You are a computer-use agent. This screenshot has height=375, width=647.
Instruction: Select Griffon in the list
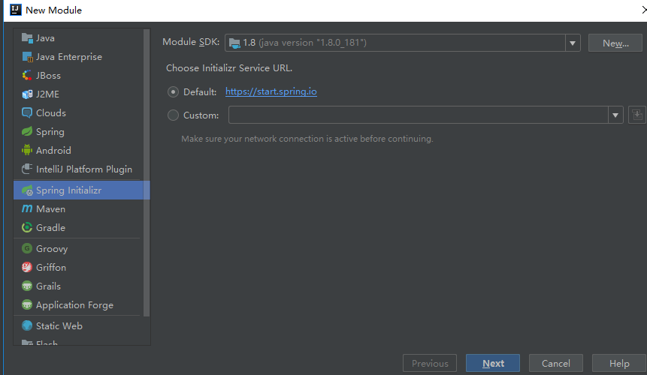pyautogui.click(x=78, y=267)
